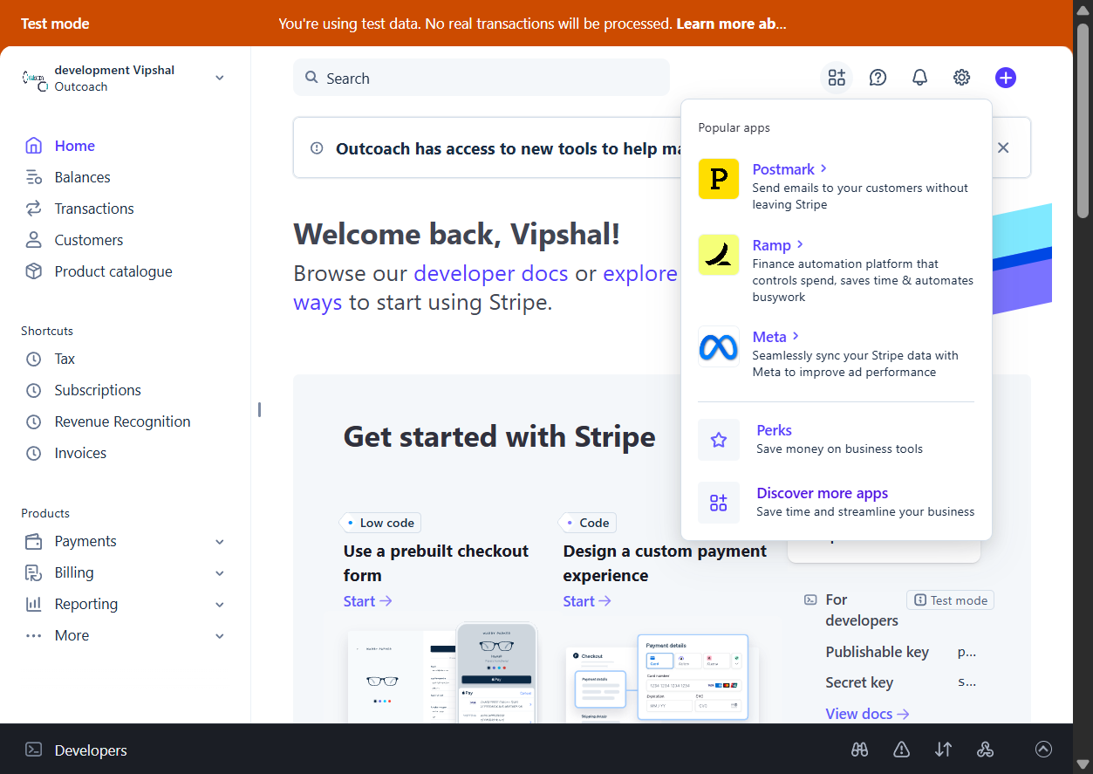Click the Secret key value
This screenshot has width=1093, height=774.
click(967, 682)
